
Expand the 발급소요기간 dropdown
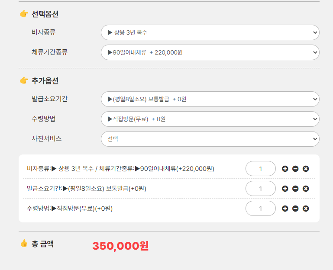point(210,99)
